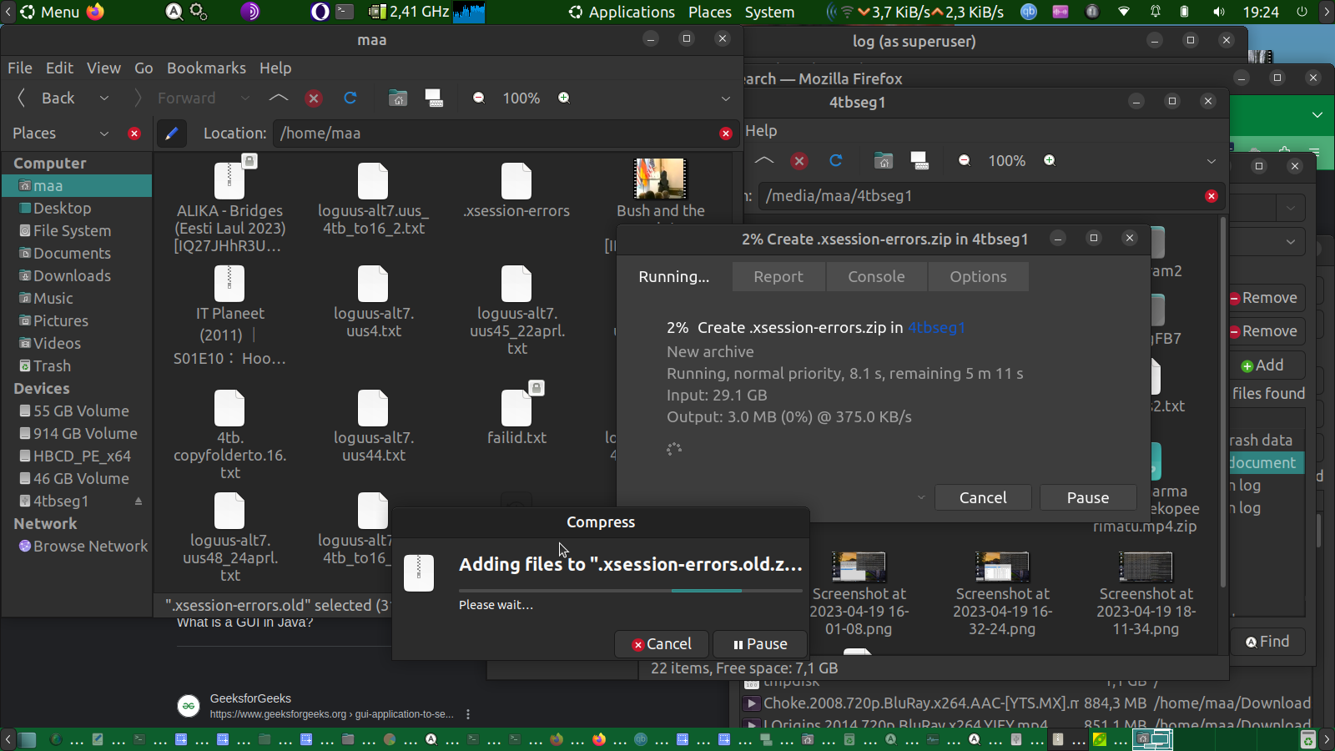Zoom out using minus icon in maa toolbar

pos(479,98)
